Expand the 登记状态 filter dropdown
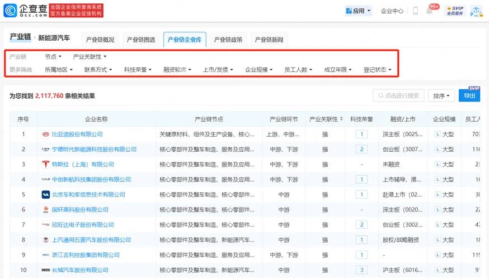This screenshot has height=279, width=489. 377,70
